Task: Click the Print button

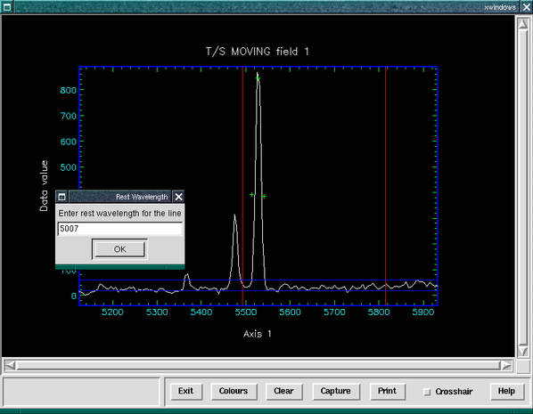Action: pos(387,391)
